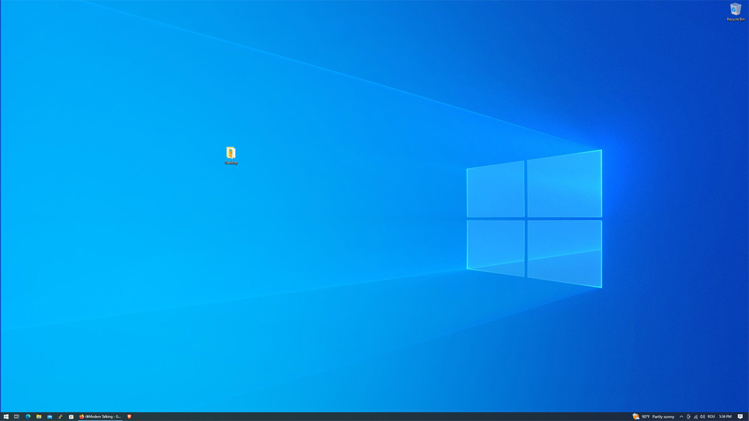Click the taskbar icon between Mail and Store
Viewport: 749px width, 421px height.
coord(61,416)
